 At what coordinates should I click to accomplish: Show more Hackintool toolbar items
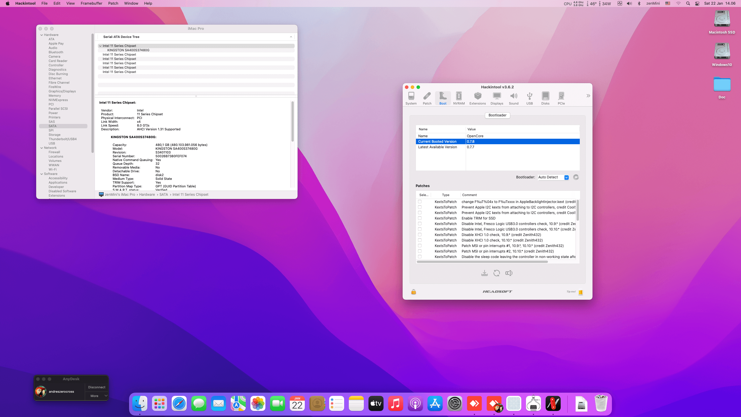point(588,96)
